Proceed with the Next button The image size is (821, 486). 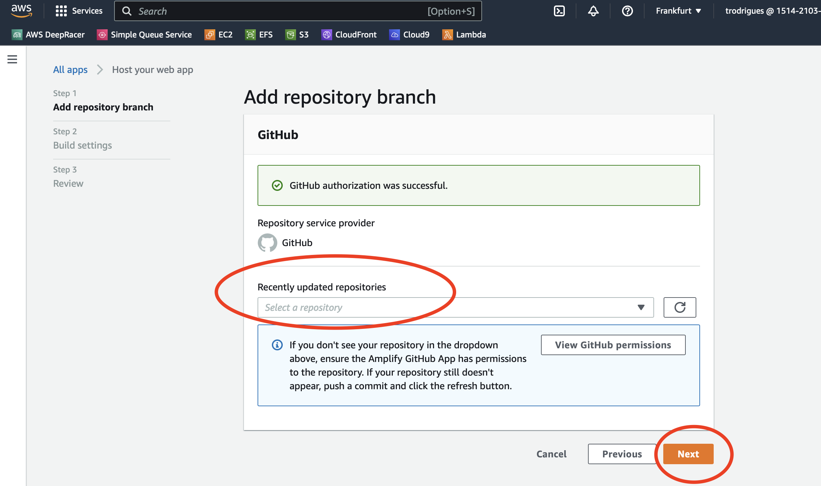(688, 454)
